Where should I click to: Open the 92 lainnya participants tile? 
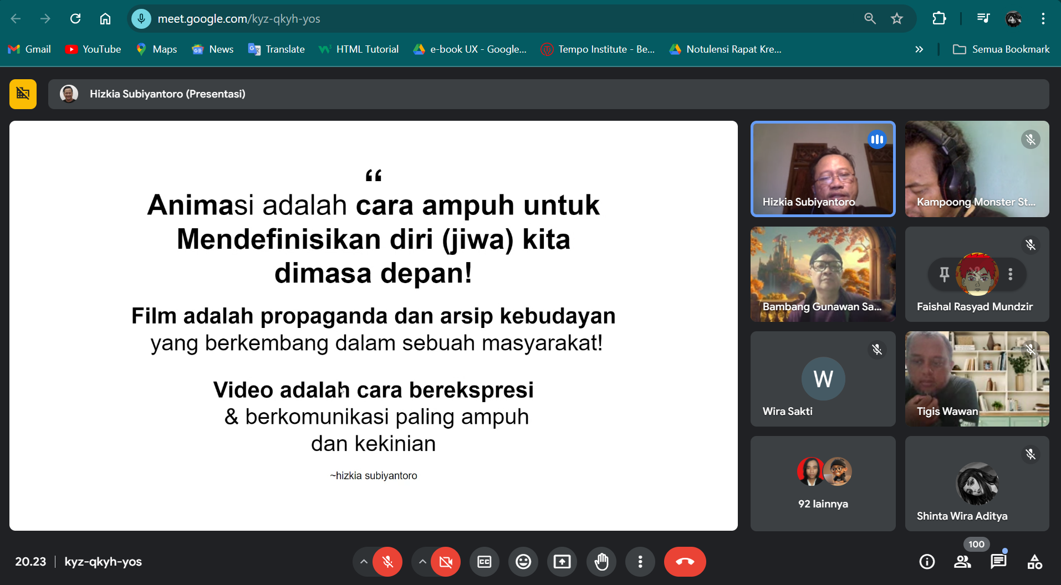tap(823, 483)
